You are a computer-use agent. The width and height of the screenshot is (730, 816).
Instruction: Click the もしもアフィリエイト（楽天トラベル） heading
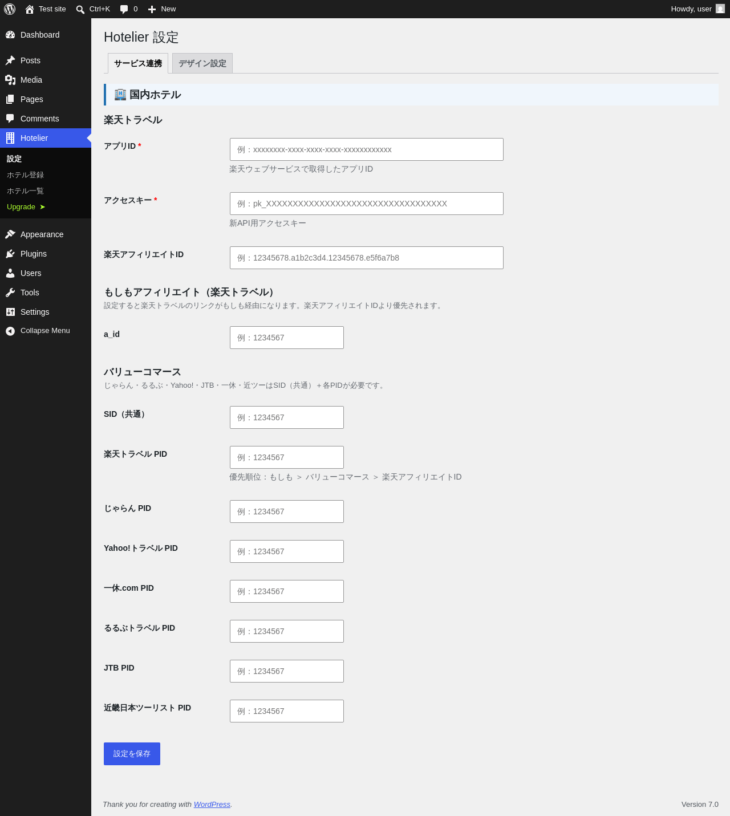click(x=190, y=292)
